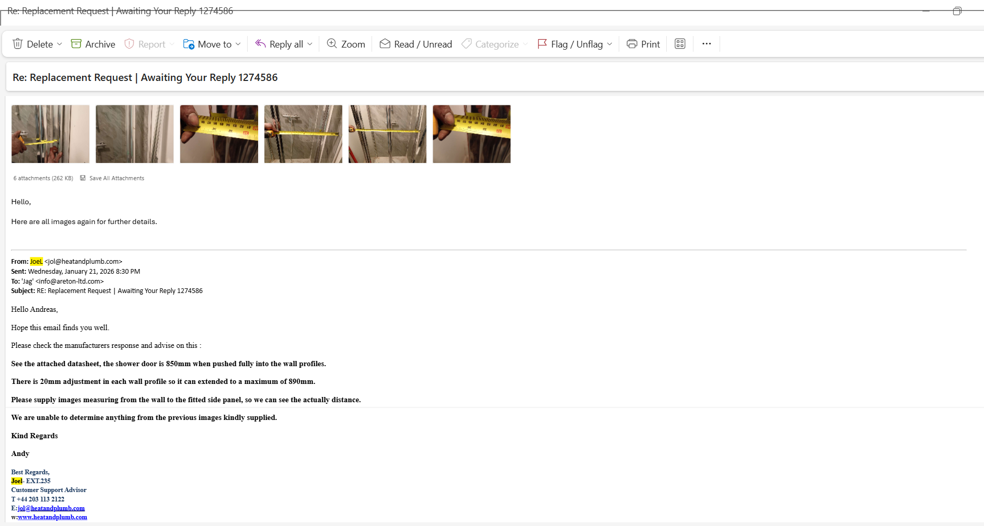Open the last tape measure attachment thumbnail
The height and width of the screenshot is (526, 984).
[471, 134]
